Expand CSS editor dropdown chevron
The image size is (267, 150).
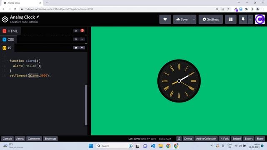click(82, 39)
